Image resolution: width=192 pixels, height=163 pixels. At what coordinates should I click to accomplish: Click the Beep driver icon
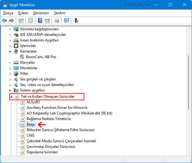(23, 124)
